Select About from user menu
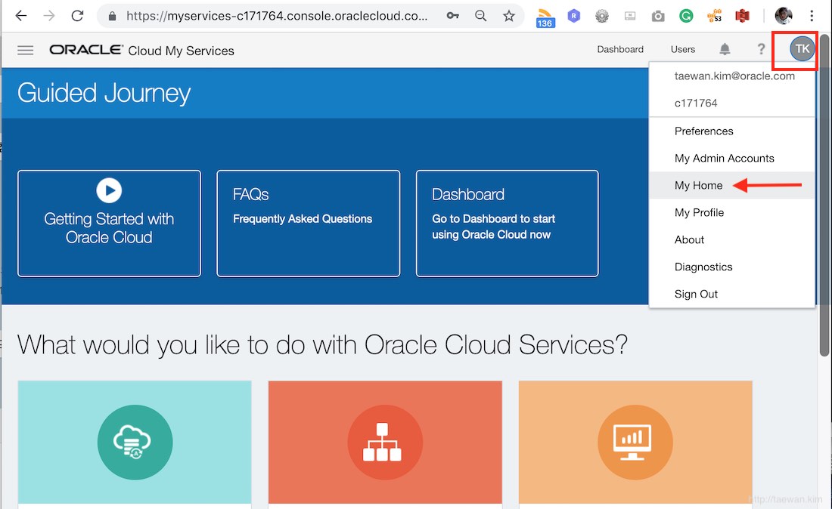This screenshot has height=509, width=832. (731, 239)
